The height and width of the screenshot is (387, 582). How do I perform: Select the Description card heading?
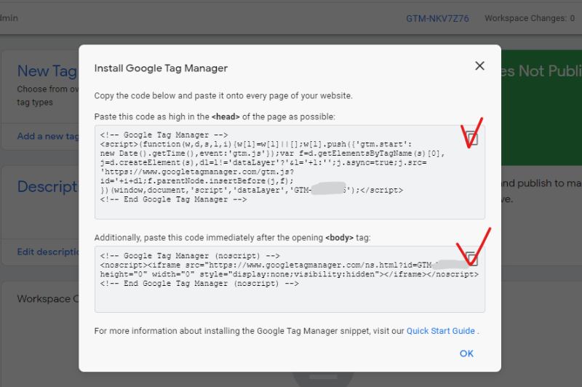coord(47,186)
